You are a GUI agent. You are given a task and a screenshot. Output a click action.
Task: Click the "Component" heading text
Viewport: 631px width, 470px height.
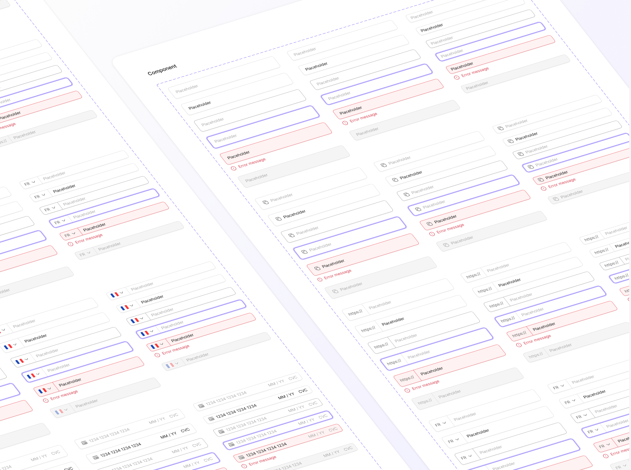(162, 70)
